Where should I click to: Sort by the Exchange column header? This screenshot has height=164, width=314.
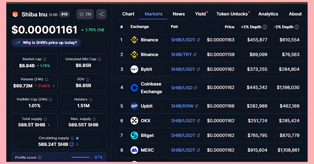point(140,27)
